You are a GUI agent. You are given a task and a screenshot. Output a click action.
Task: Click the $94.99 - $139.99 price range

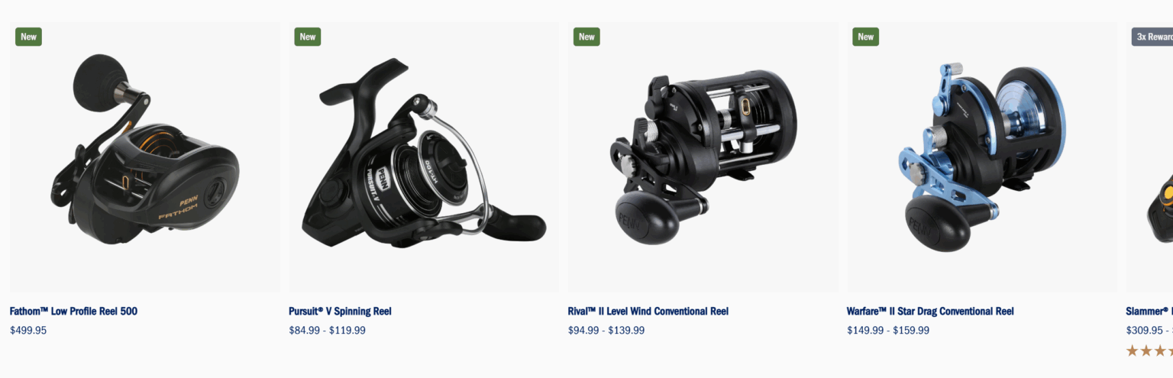click(606, 331)
